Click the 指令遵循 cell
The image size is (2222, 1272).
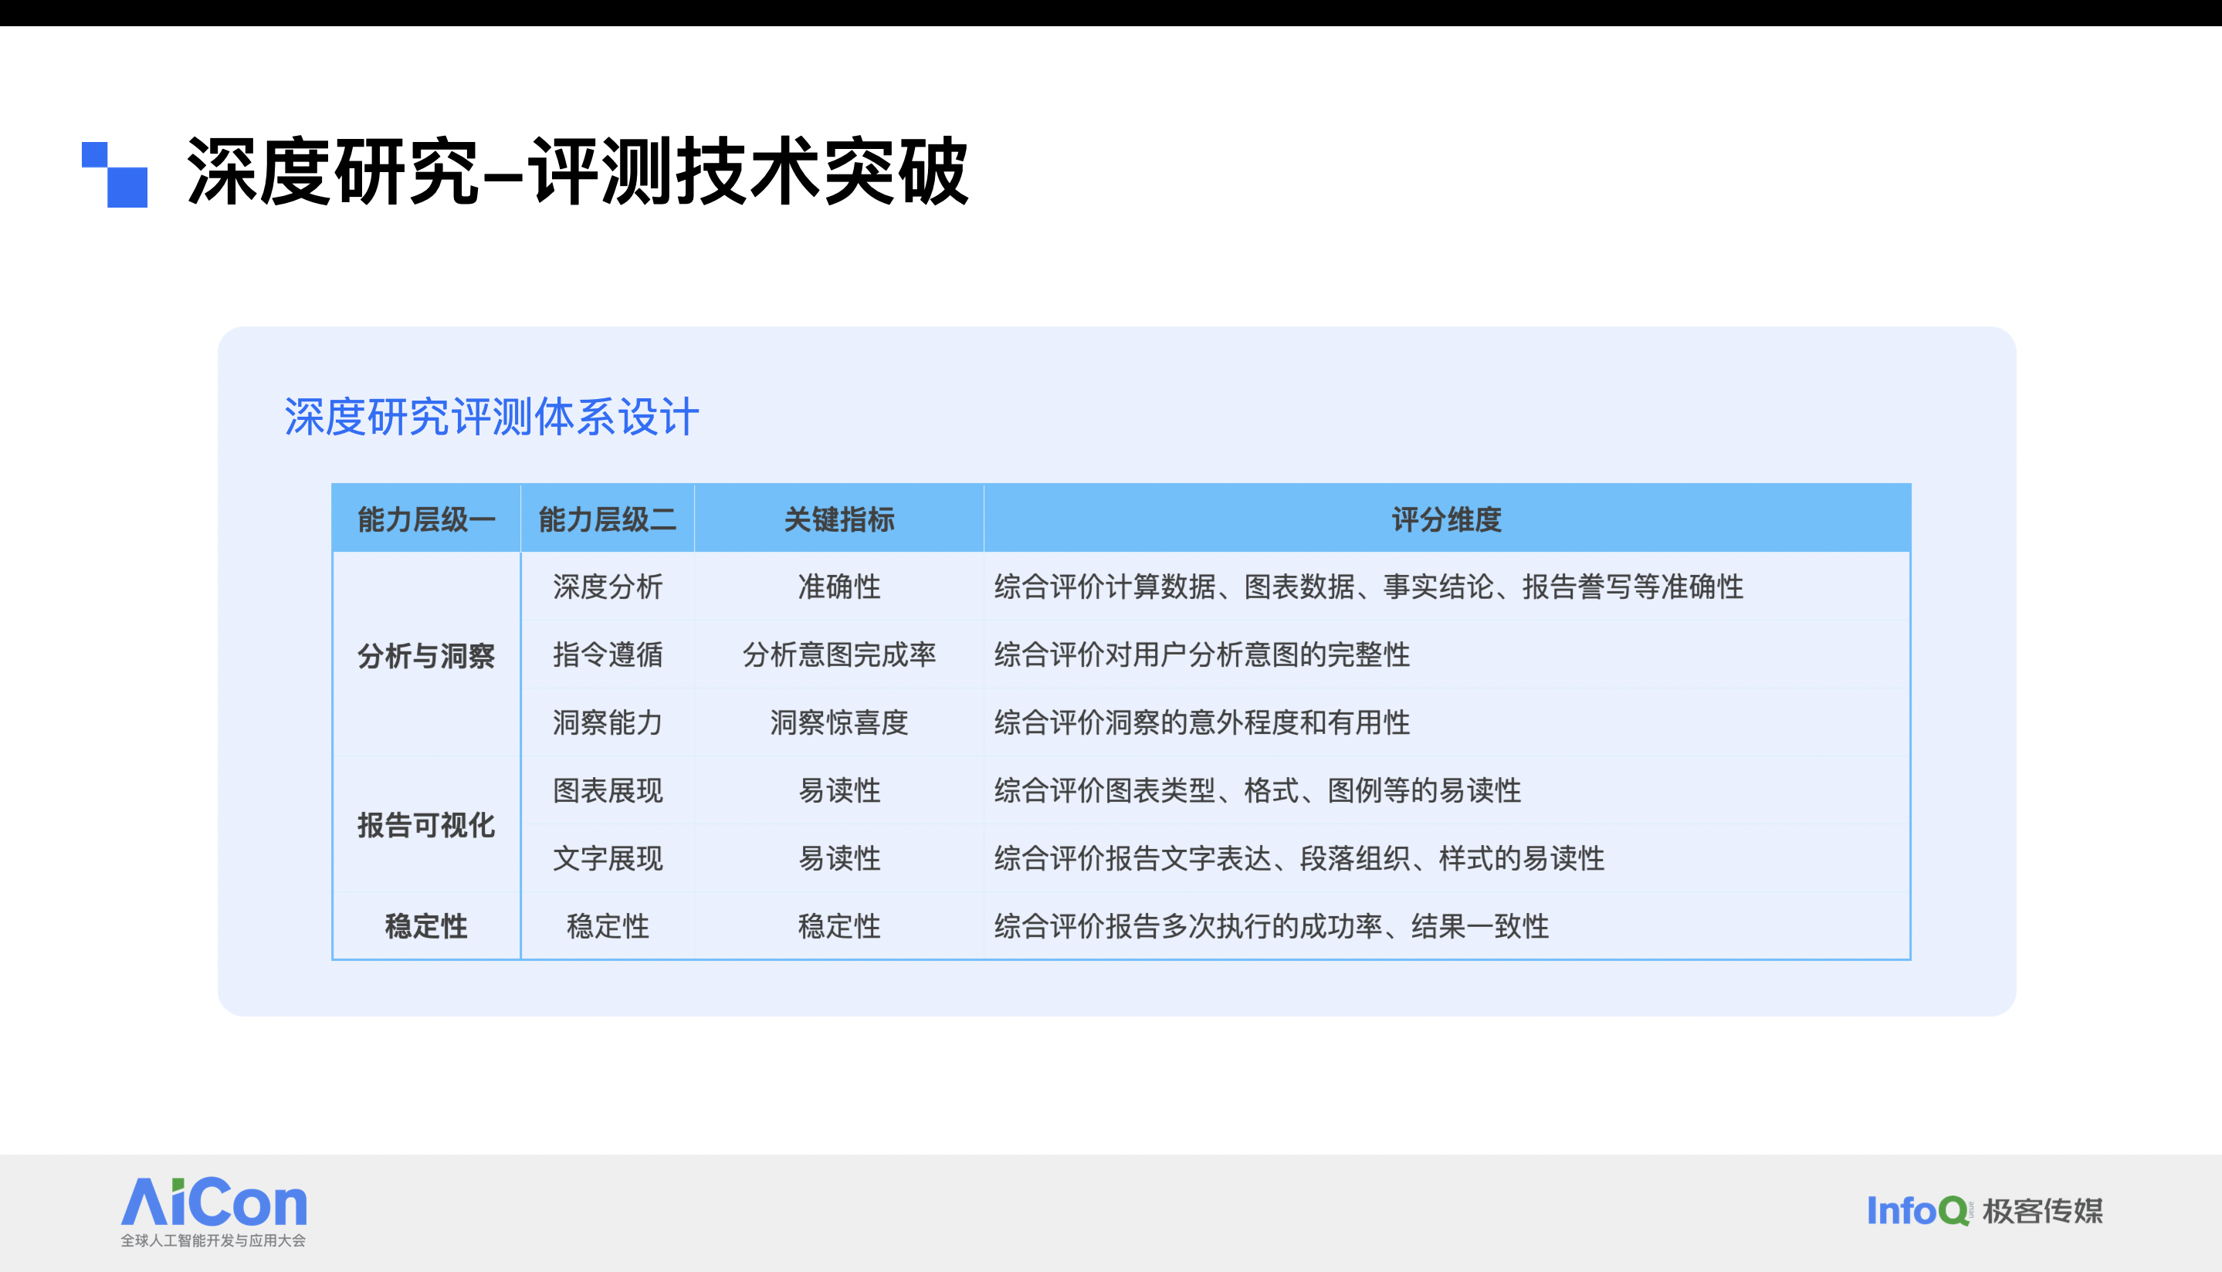[x=608, y=655]
